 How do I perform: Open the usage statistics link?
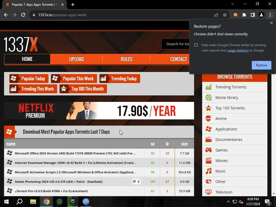[x=238, y=50]
